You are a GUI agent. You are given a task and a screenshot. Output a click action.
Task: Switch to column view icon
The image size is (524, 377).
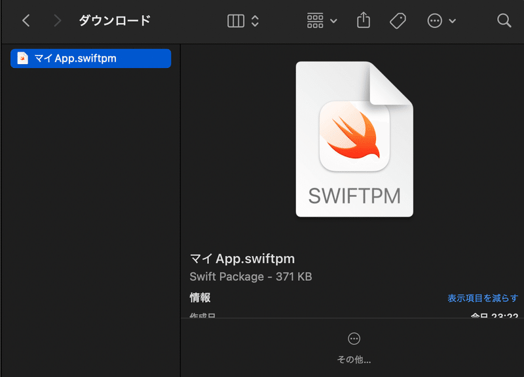(x=236, y=21)
